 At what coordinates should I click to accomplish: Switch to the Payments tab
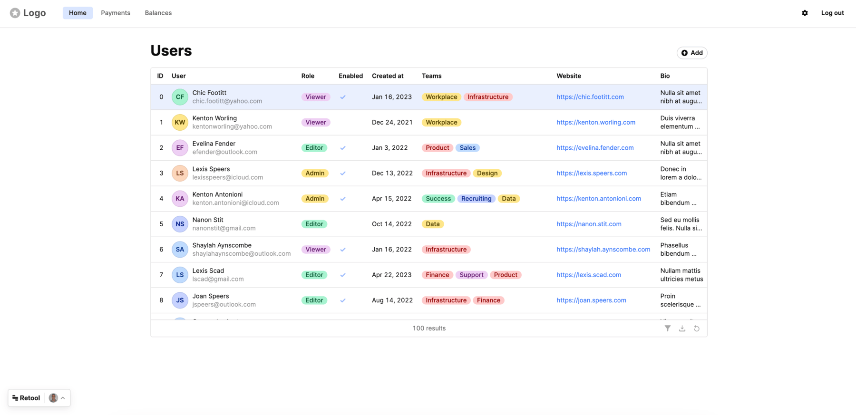116,13
